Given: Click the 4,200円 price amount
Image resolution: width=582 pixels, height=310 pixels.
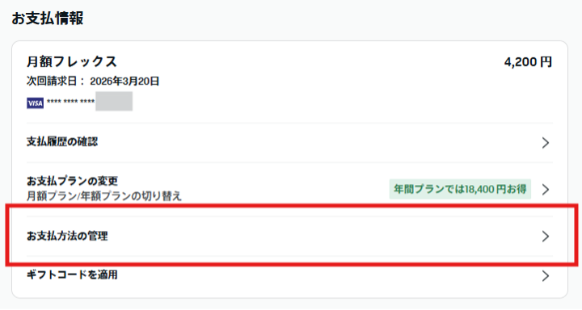Looking at the screenshot, I should (528, 62).
